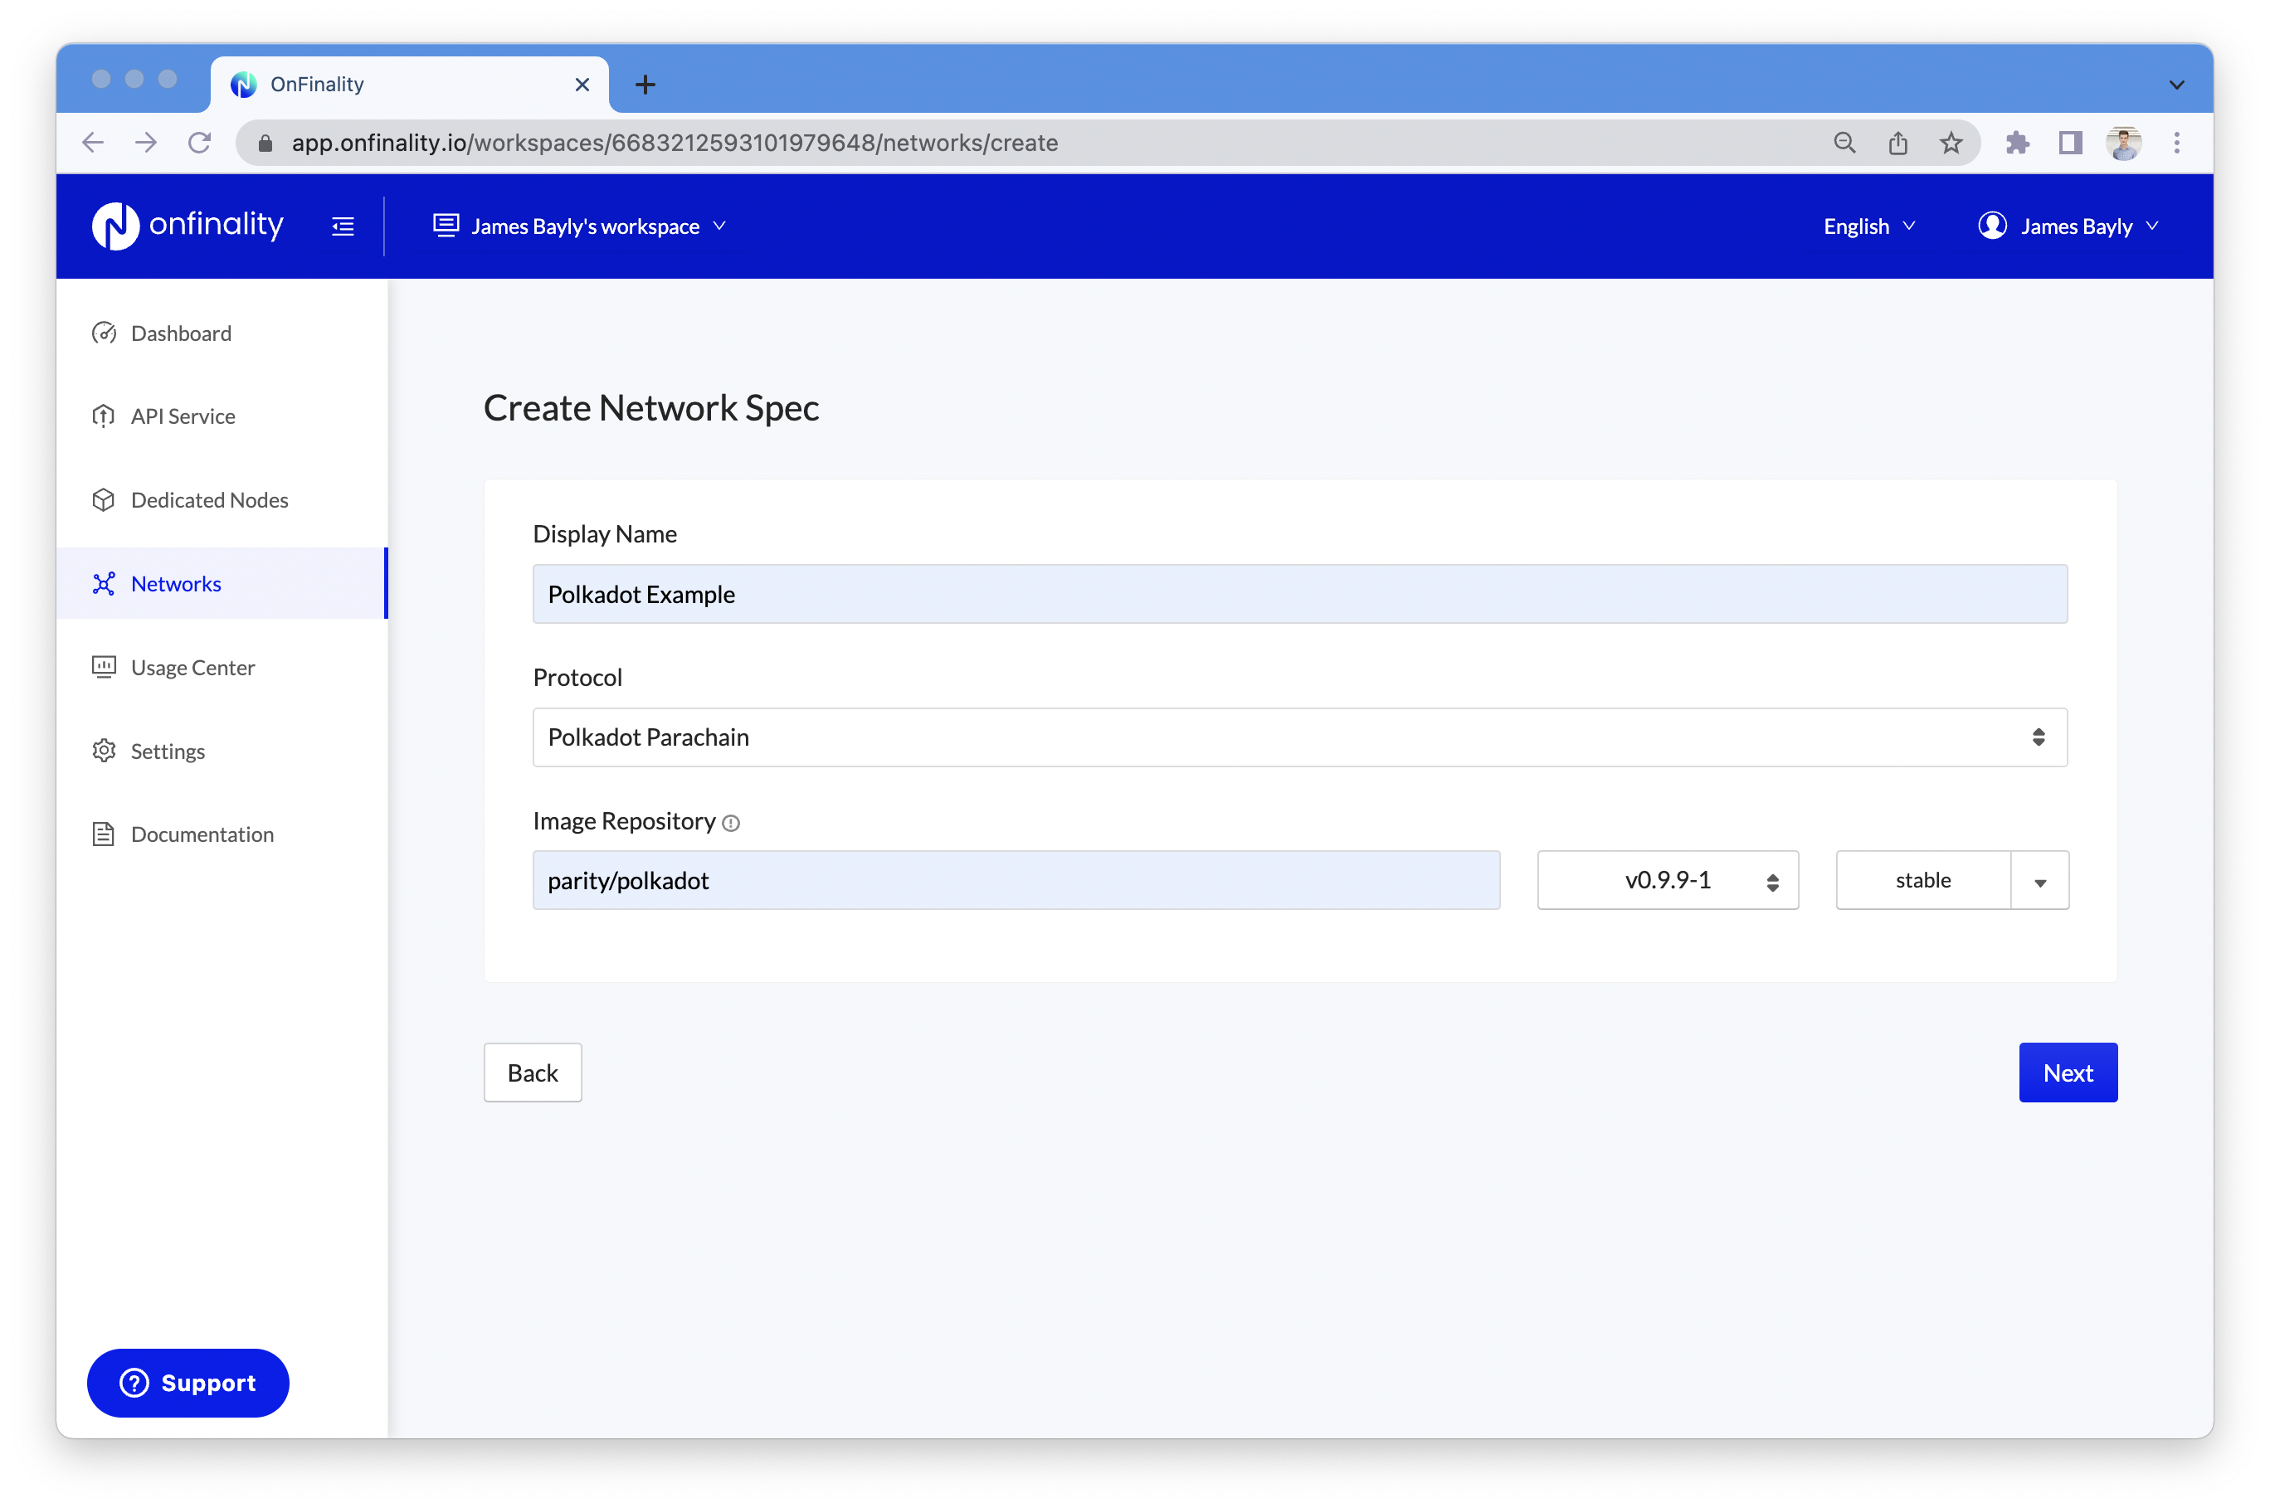Bookmark this page with star icon
This screenshot has width=2270, height=1508.
point(1951,144)
